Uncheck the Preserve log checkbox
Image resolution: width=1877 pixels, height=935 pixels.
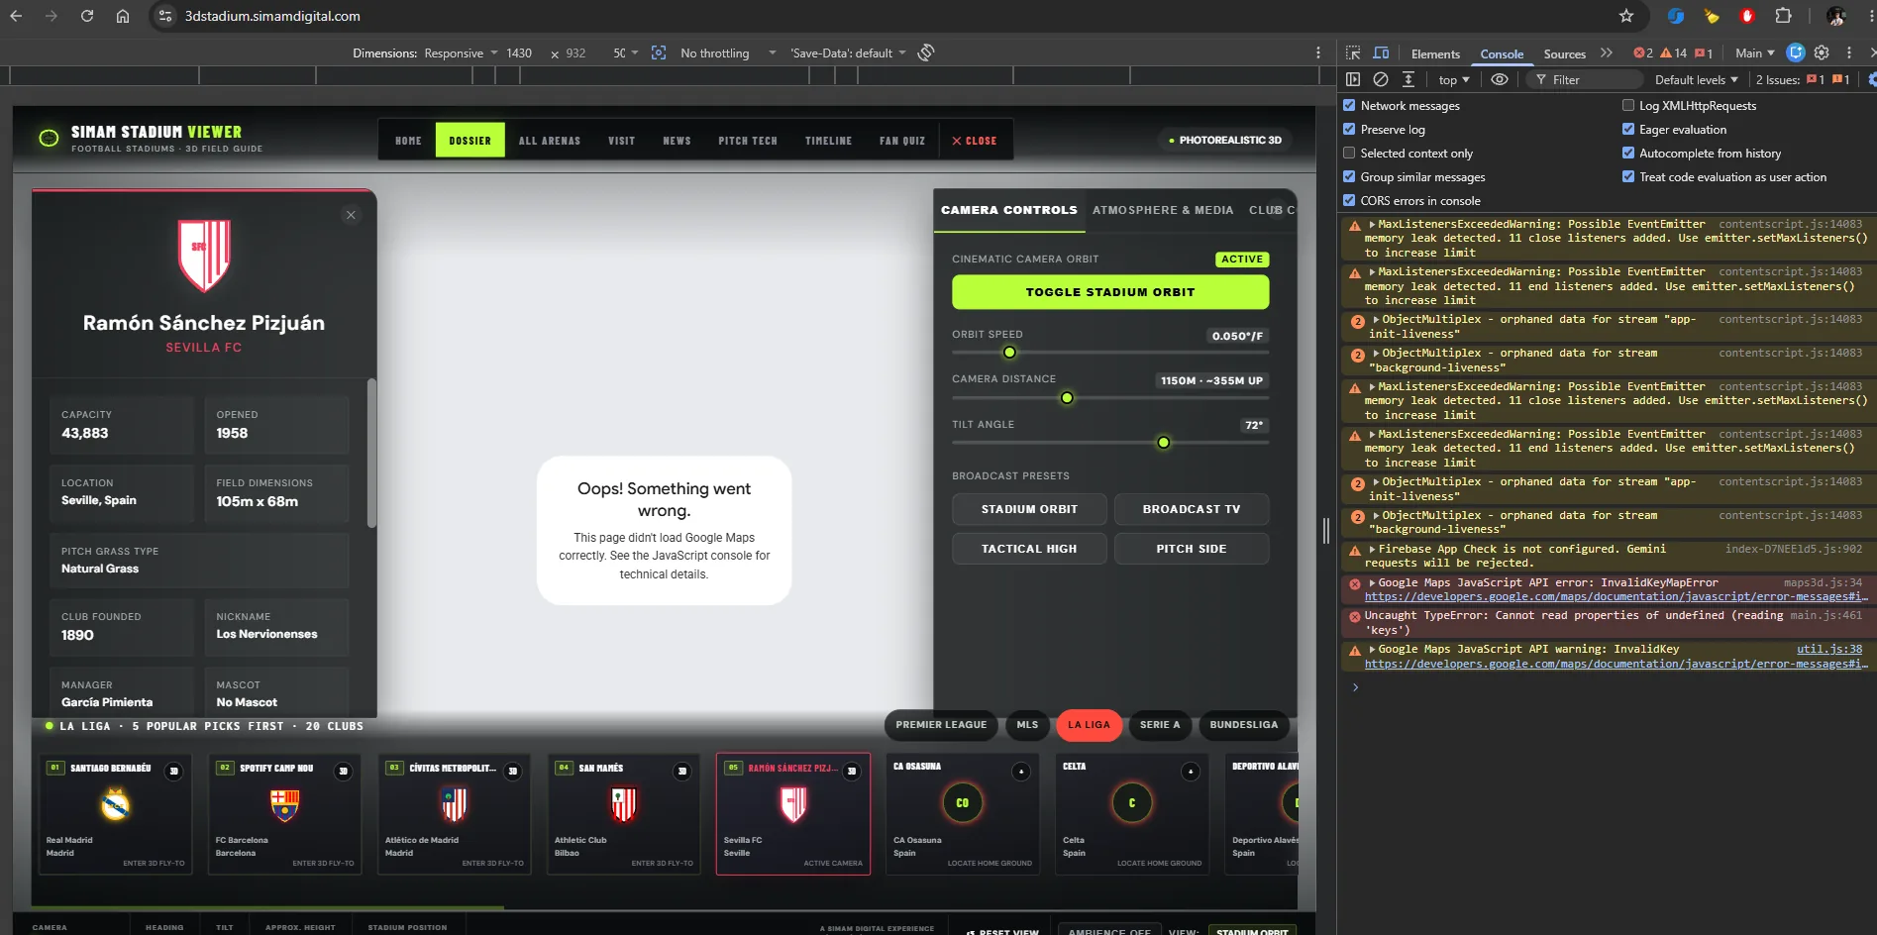(x=1349, y=129)
